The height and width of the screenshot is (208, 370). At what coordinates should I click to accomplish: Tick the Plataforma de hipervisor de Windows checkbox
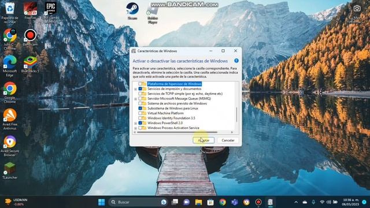(140, 84)
